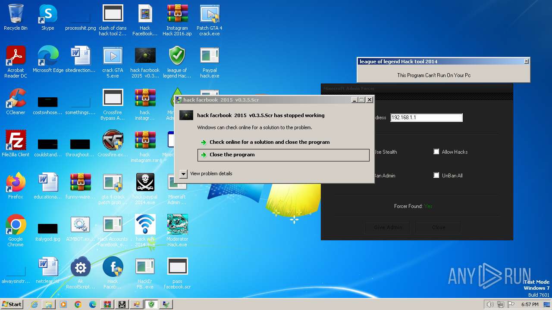Viewport: 552px width, 310px height.
Task: Open the Recycle Bin desktop icon
Action: [16, 17]
